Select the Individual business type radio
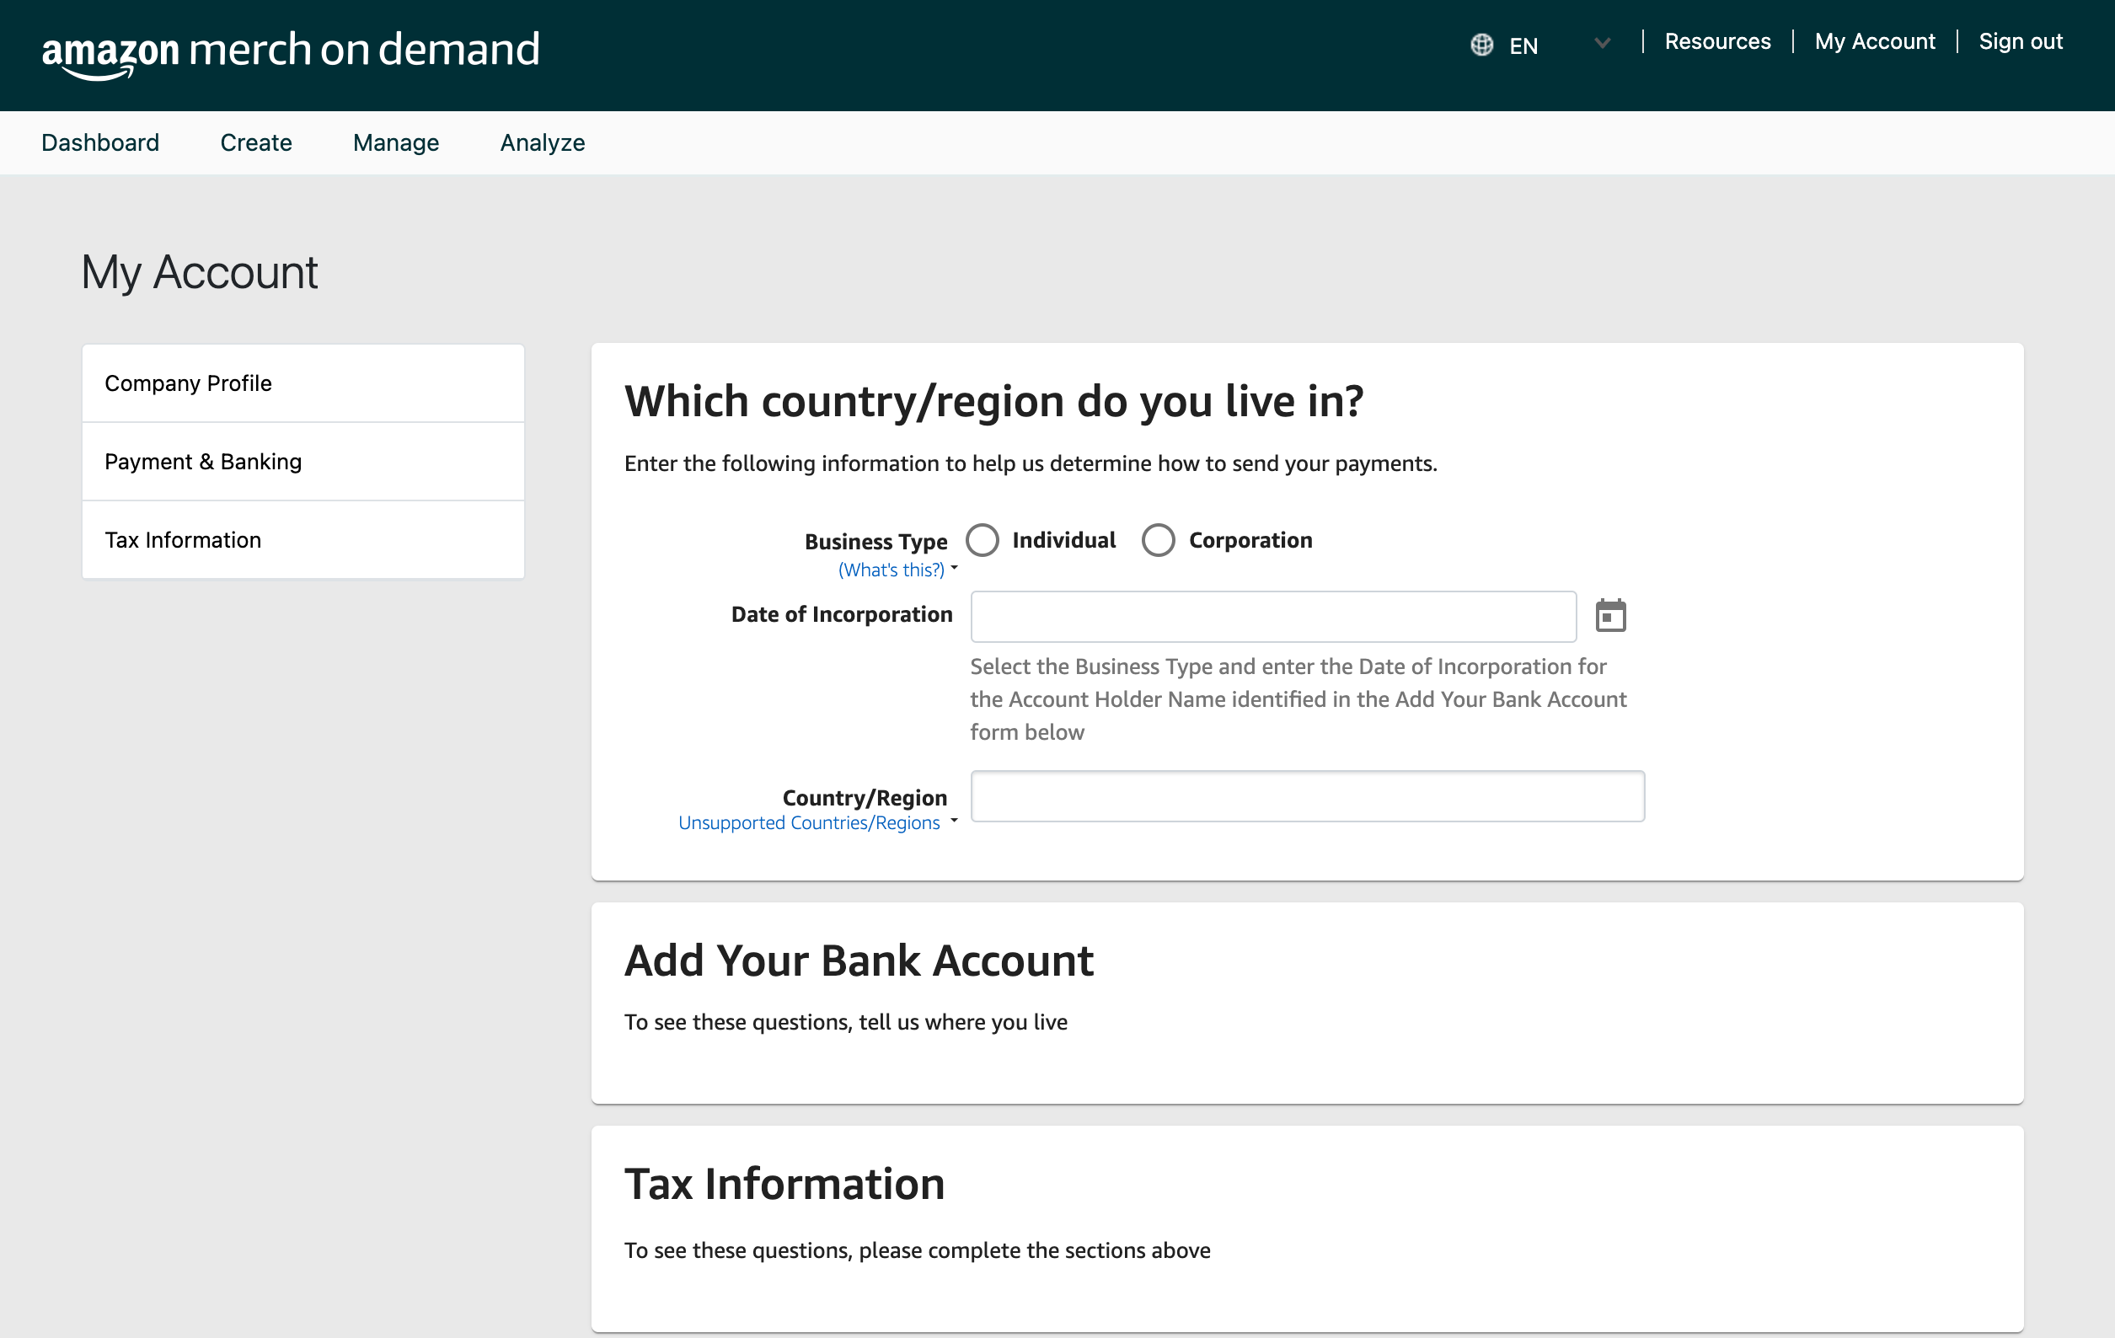 982,539
